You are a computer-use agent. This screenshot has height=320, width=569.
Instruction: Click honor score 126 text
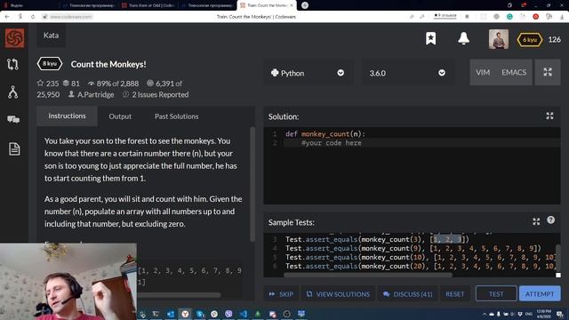point(554,39)
